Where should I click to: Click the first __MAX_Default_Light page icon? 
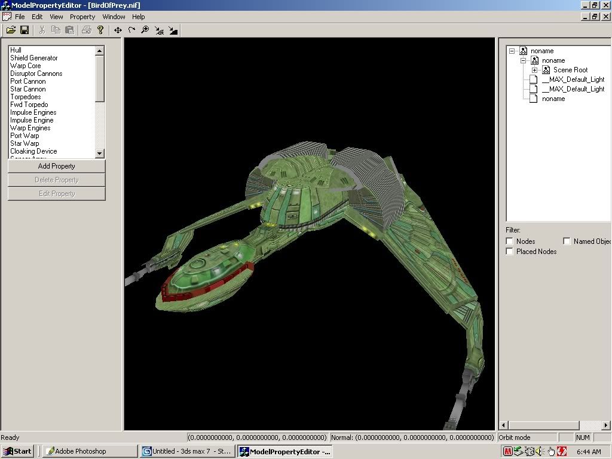coord(533,79)
